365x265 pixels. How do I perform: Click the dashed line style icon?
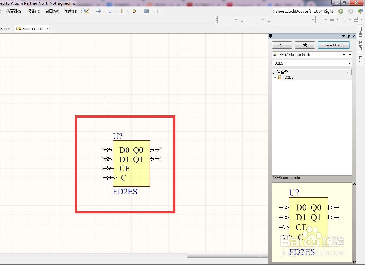click(344, 20)
